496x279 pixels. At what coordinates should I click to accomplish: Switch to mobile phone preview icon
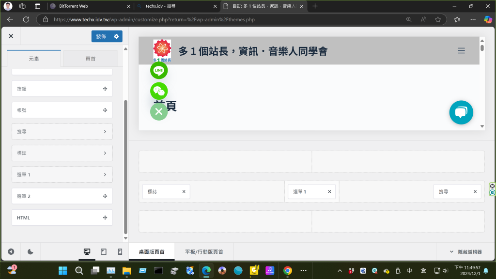pyautogui.click(x=120, y=252)
